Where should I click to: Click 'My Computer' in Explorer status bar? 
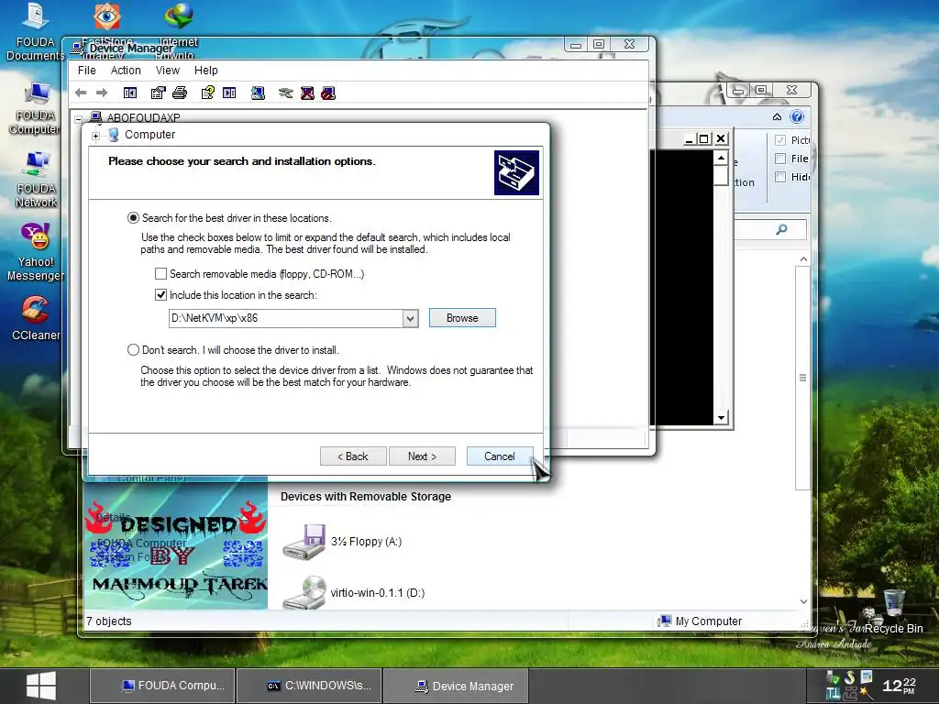coord(700,621)
